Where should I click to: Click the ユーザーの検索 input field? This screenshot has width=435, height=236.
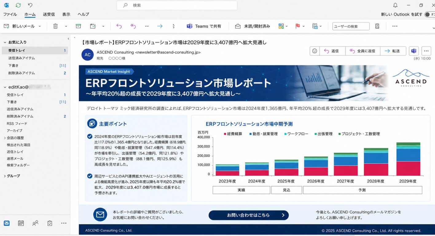[351, 26]
